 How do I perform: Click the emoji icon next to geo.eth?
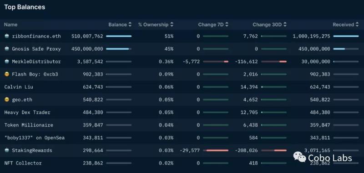pos(7,100)
